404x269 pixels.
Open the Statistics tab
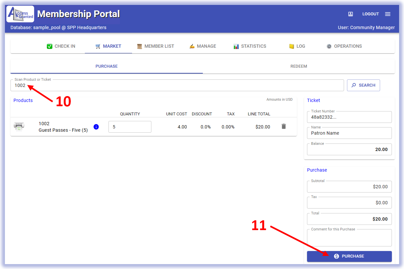click(x=250, y=46)
